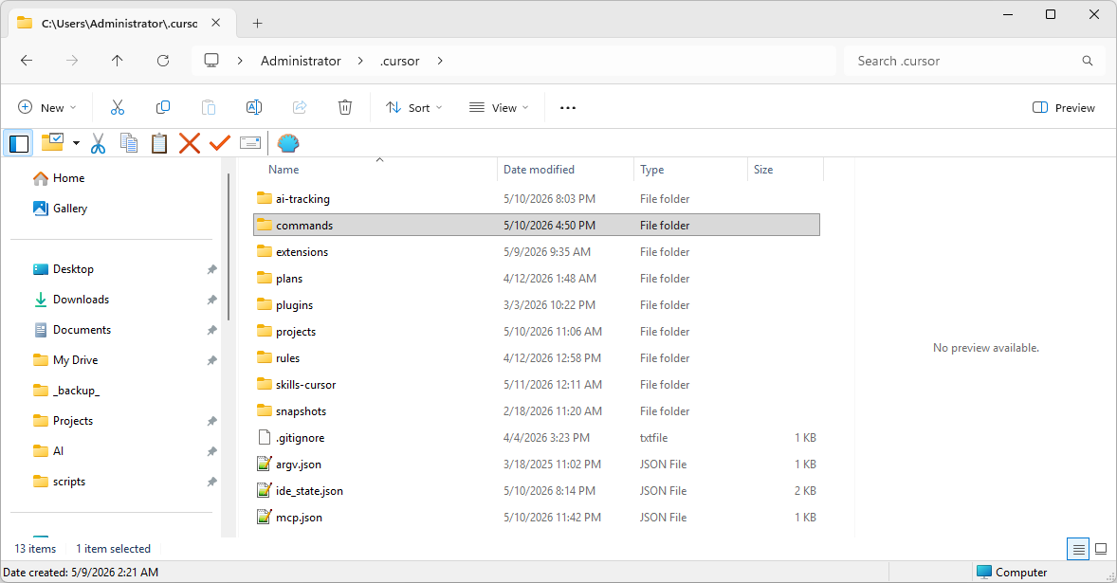Toggle the navigation pane icon in the secondary toolbar
1117x583 pixels.
(19, 143)
